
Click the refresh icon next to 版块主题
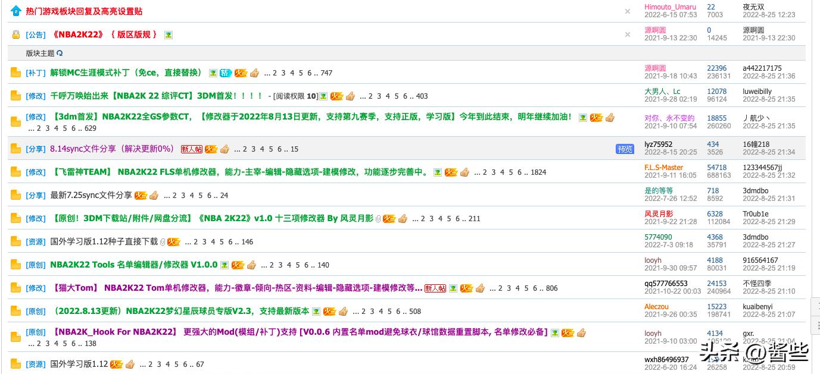click(60, 54)
